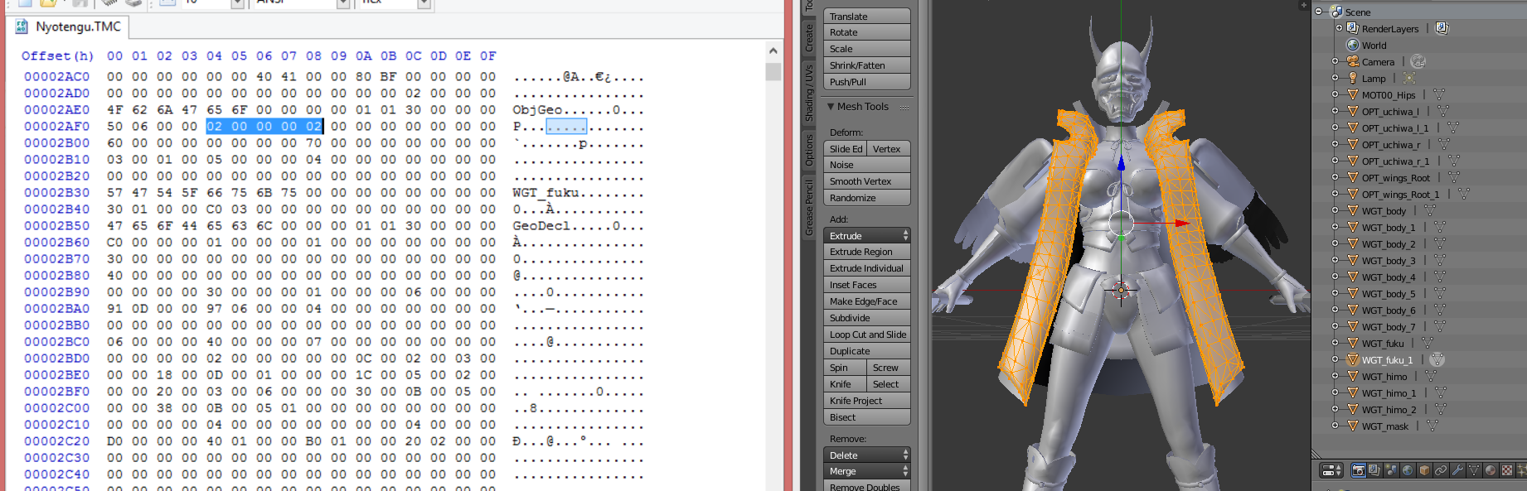Expand the WGT_fuku_1 entry in outliner
The width and height of the screenshot is (1527, 491).
(1336, 359)
